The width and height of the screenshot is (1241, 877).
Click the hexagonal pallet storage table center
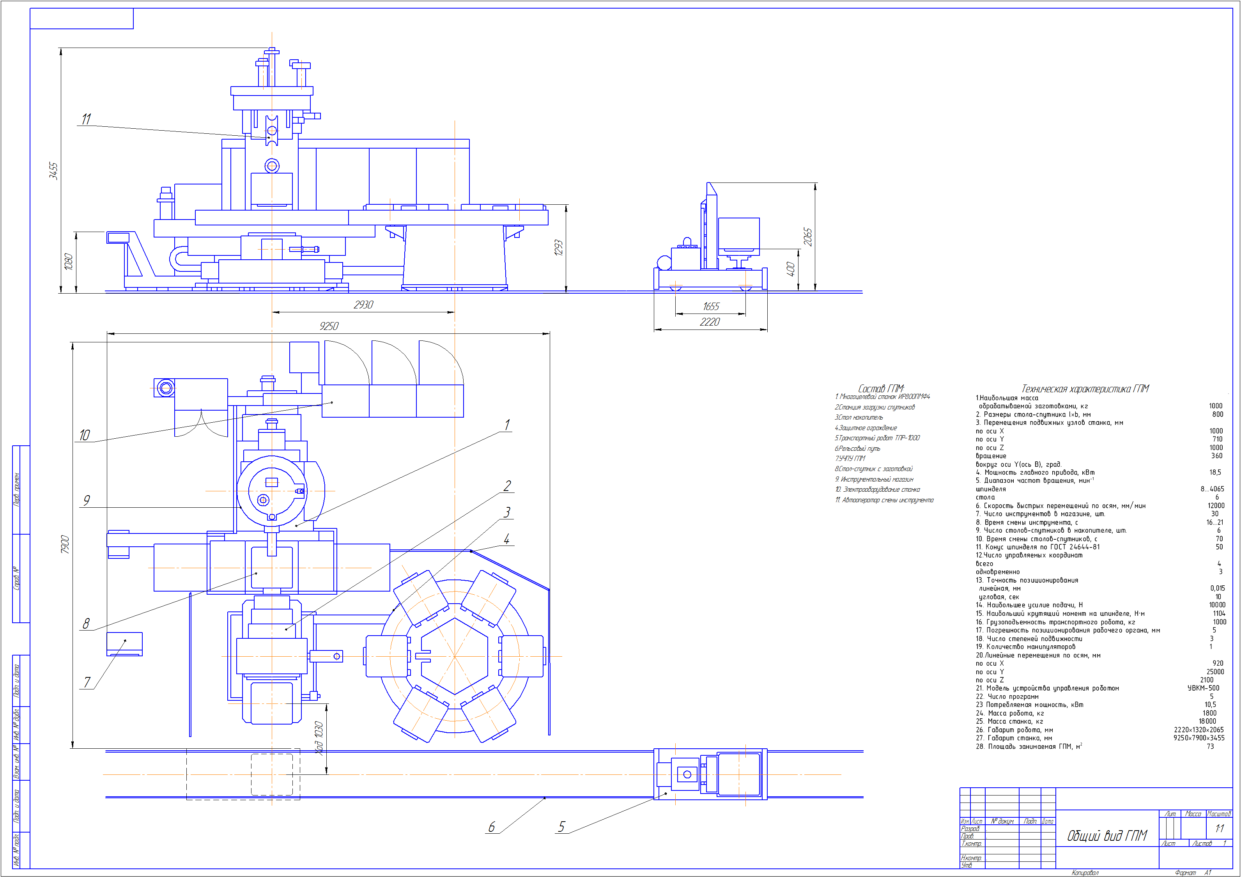coord(455,656)
